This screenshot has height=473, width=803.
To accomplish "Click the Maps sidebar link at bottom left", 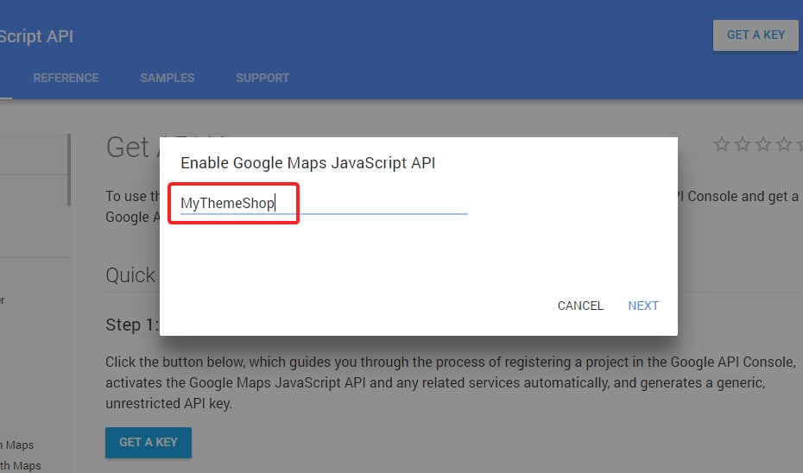I will pos(17,445).
